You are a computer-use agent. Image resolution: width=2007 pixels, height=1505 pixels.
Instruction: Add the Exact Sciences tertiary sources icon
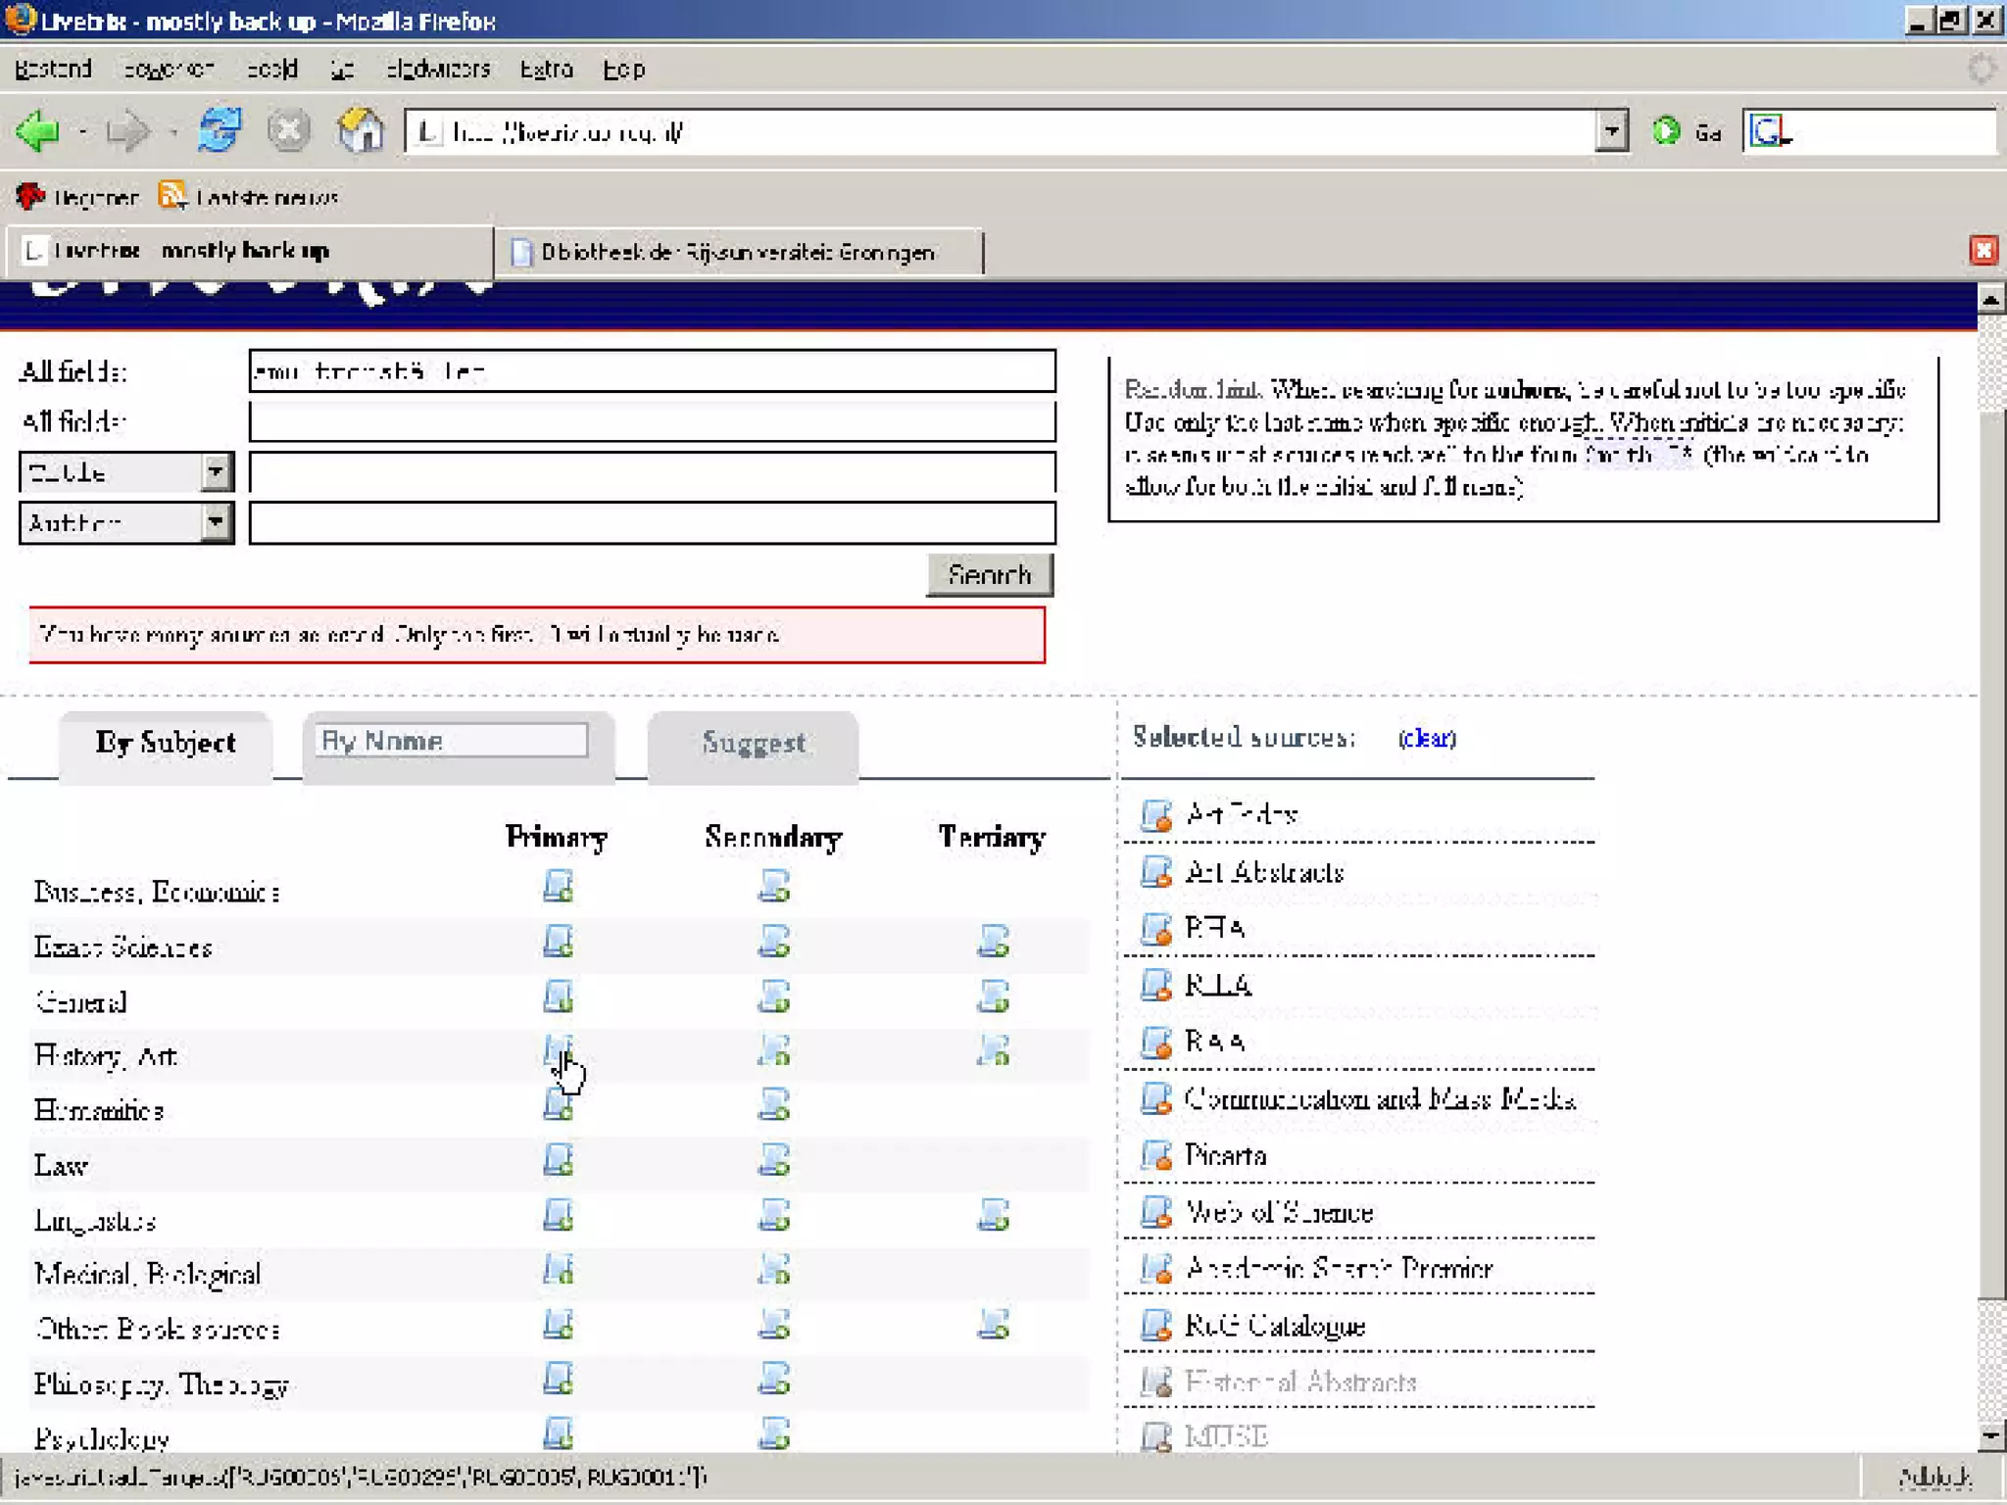993,942
